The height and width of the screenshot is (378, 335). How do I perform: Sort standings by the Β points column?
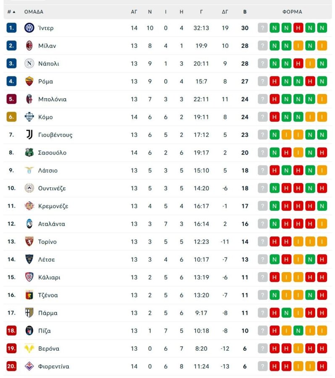coord(245,12)
